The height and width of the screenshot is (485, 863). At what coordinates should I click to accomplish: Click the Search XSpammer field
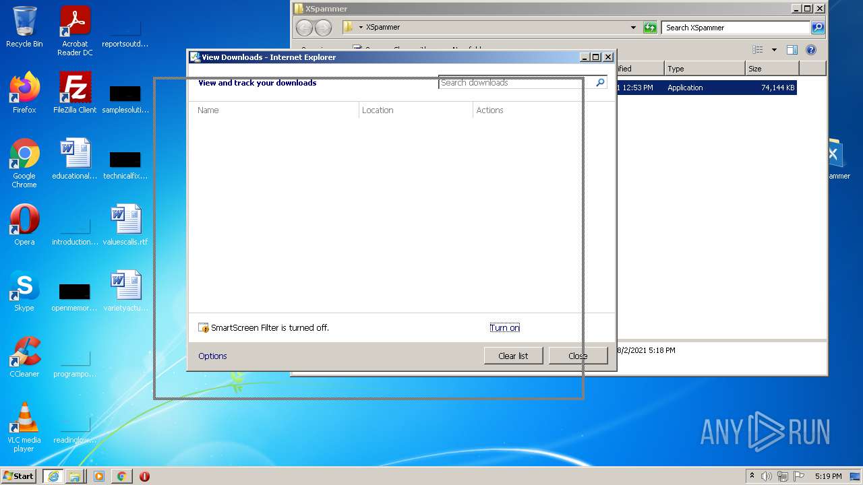(736, 28)
